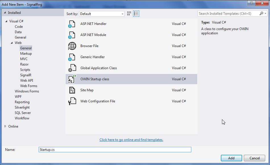270x165 pixels.
Task: Click the search magnifier icon
Action: (261, 13)
